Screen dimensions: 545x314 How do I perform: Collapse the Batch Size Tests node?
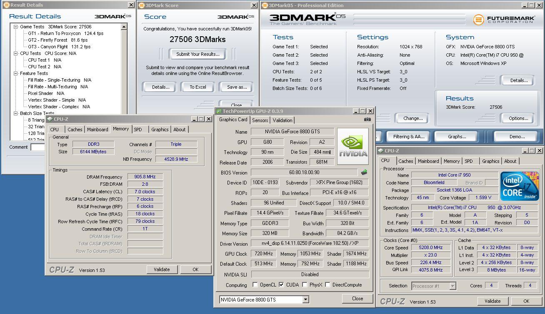tap(16, 113)
